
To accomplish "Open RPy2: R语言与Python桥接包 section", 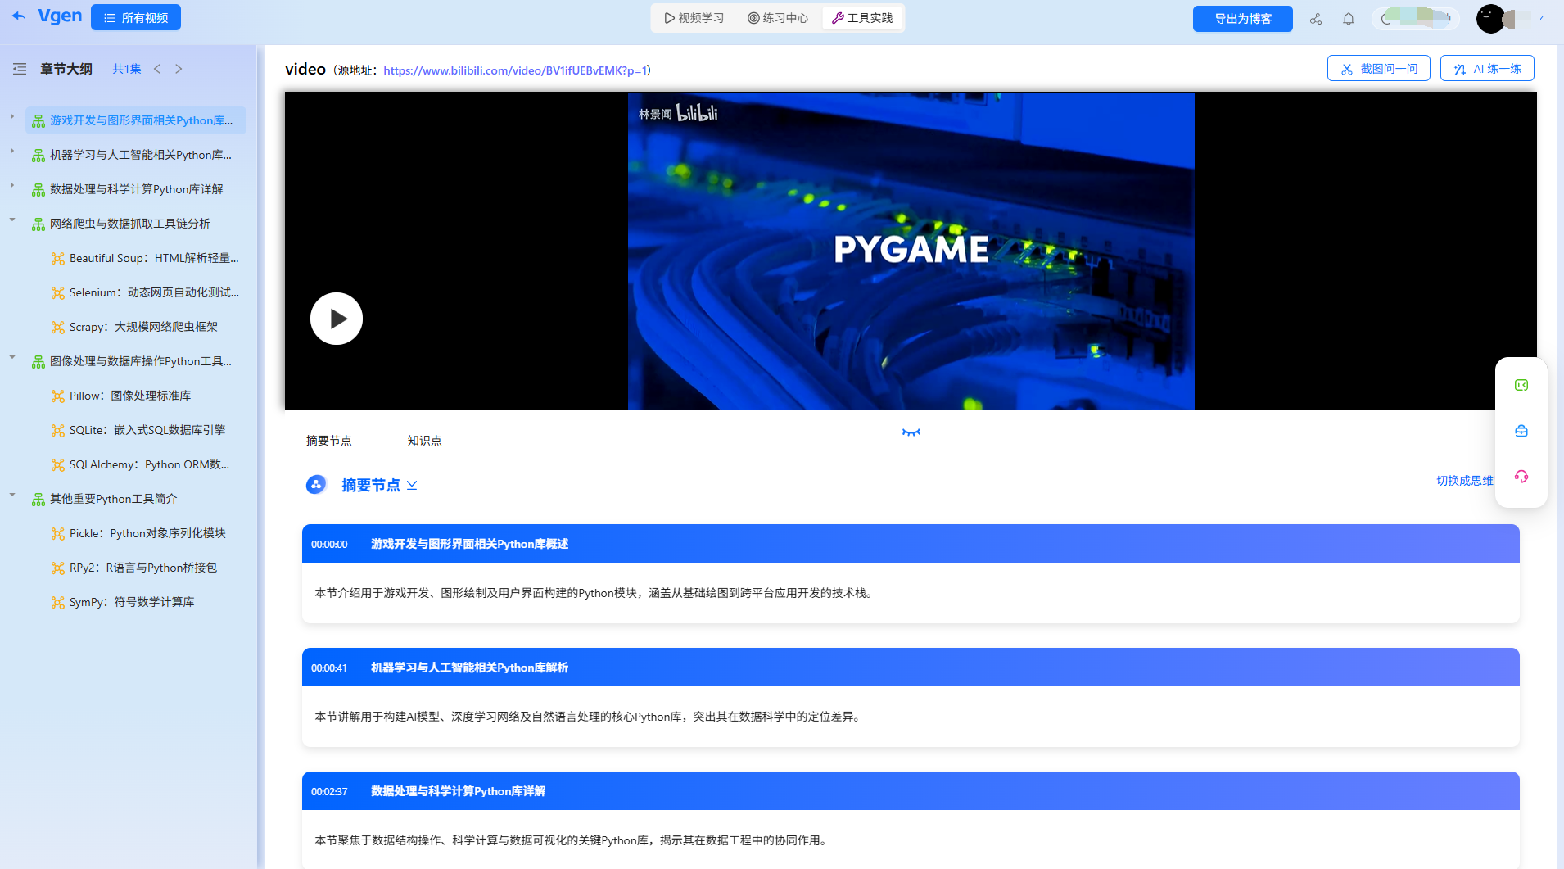I will (146, 568).
